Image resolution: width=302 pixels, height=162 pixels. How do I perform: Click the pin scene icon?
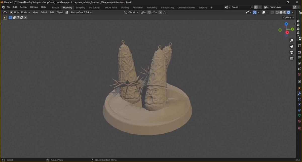(x=252, y=7)
